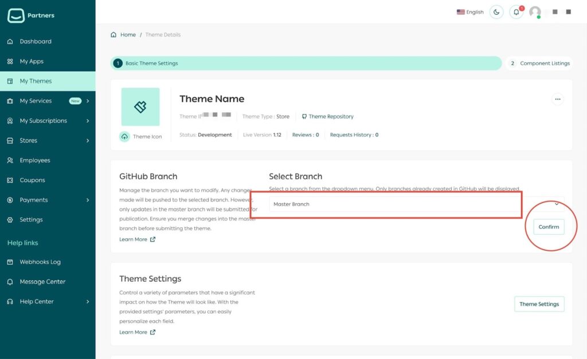Toggle dark mode with the moon icon
This screenshot has height=359, width=587.
tap(496, 12)
